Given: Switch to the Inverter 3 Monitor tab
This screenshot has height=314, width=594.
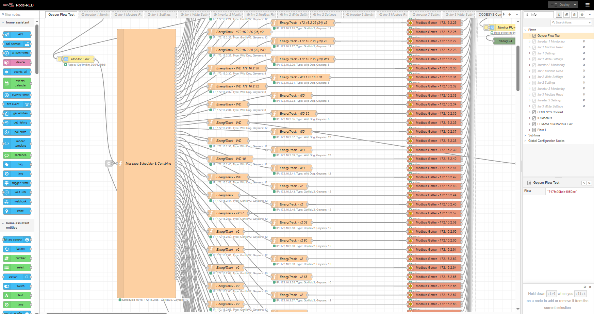Looking at the screenshot, I should (359, 15).
